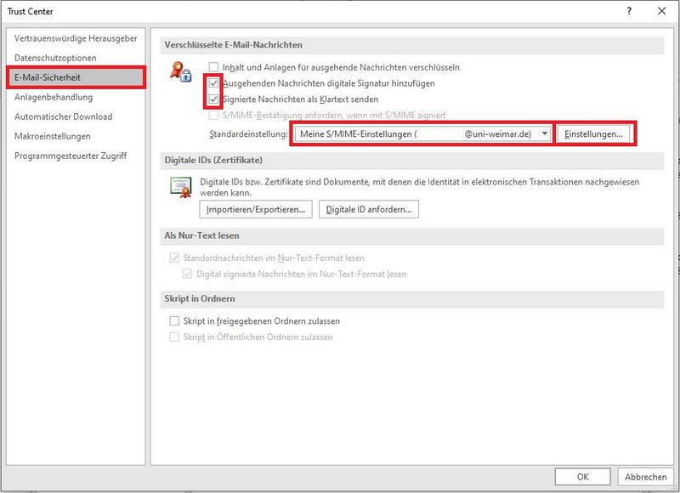Switch to Makroeinstellungen
Viewport: 680px width, 493px height.
76,136
